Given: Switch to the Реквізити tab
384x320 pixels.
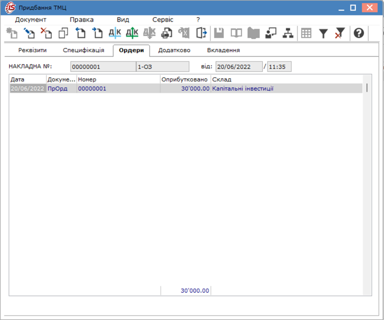Looking at the screenshot, I should point(33,50).
